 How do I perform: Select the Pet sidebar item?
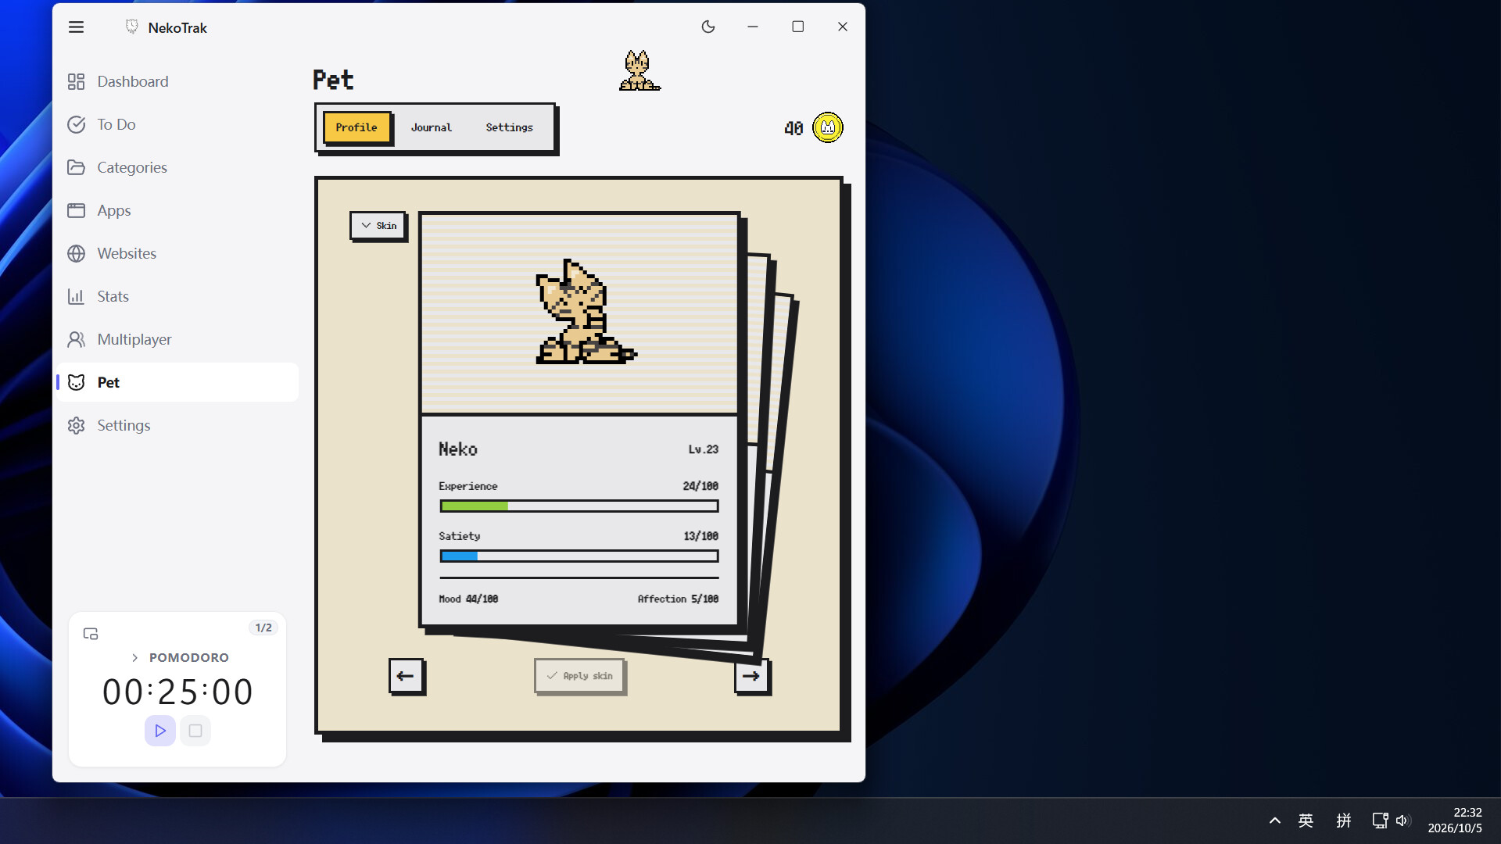tap(177, 382)
